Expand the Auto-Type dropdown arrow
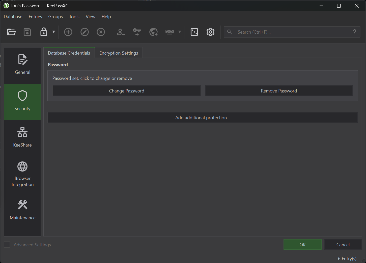Image resolution: width=366 pixels, height=263 pixels. tap(180, 32)
